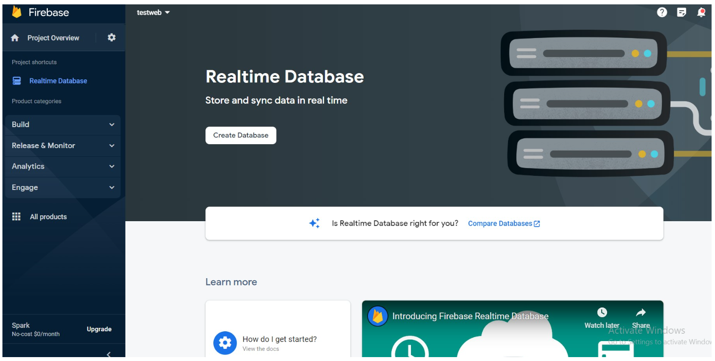Collapse the sidebar with the chevron

(x=109, y=355)
